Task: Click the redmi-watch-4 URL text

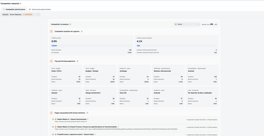Action: pos(71,121)
